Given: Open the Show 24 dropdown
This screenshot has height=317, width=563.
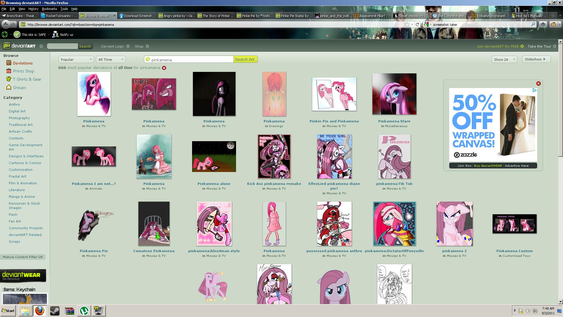Looking at the screenshot, I should 504,60.
